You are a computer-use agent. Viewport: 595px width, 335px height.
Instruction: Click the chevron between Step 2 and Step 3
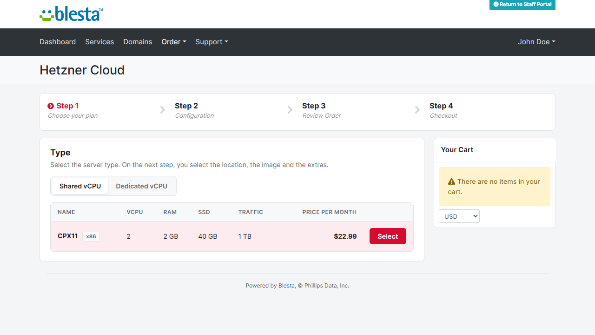tap(290, 110)
